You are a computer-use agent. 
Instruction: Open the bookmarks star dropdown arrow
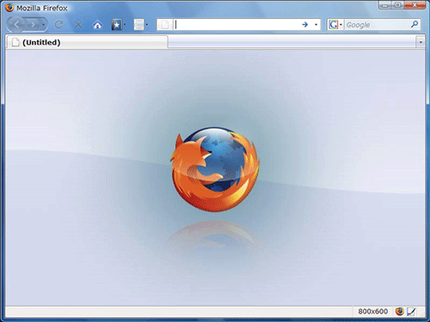click(125, 25)
